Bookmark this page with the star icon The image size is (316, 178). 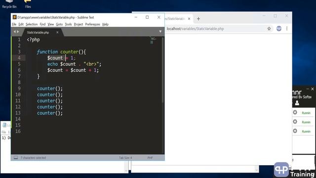269,29
